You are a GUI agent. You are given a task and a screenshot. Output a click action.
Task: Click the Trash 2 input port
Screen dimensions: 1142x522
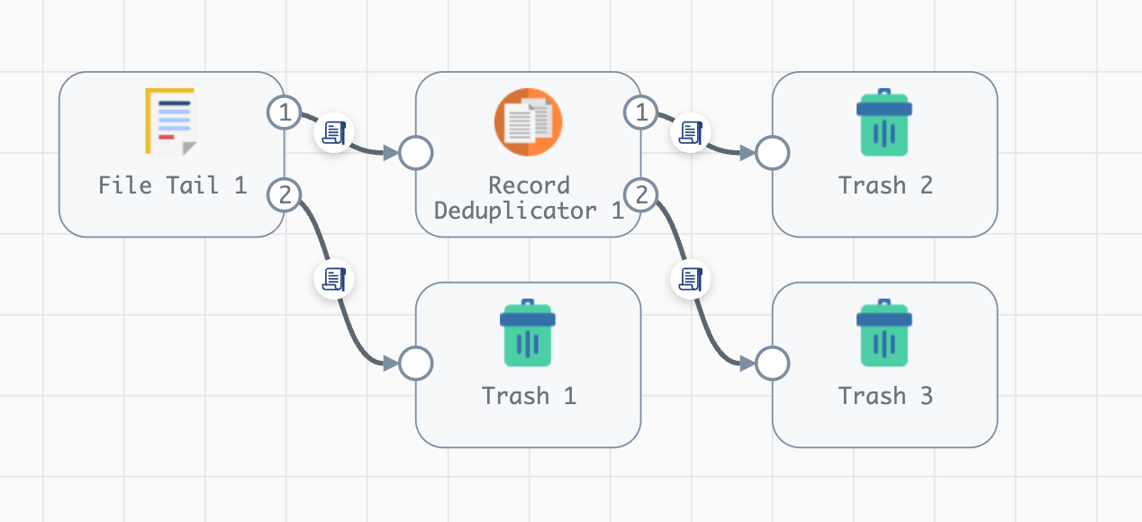[773, 153]
